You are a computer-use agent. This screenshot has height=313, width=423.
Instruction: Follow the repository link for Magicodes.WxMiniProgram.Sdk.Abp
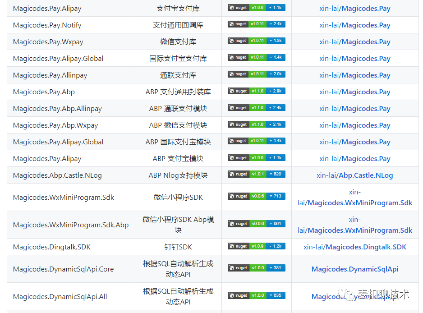(355, 225)
